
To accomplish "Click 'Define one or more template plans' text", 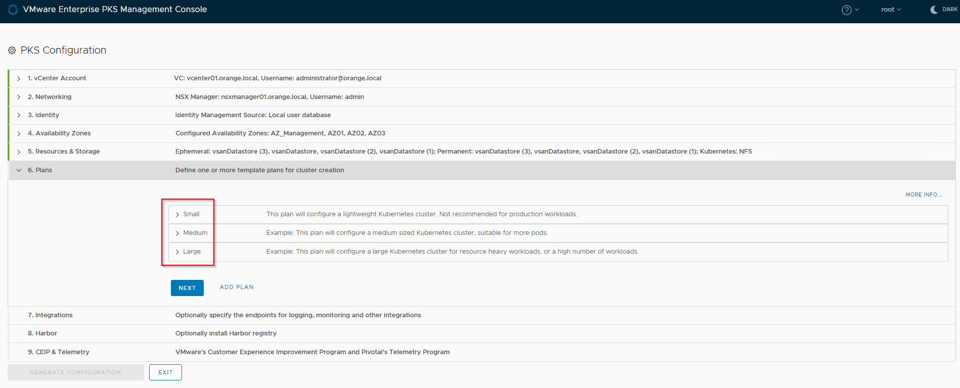I will click(x=260, y=170).
